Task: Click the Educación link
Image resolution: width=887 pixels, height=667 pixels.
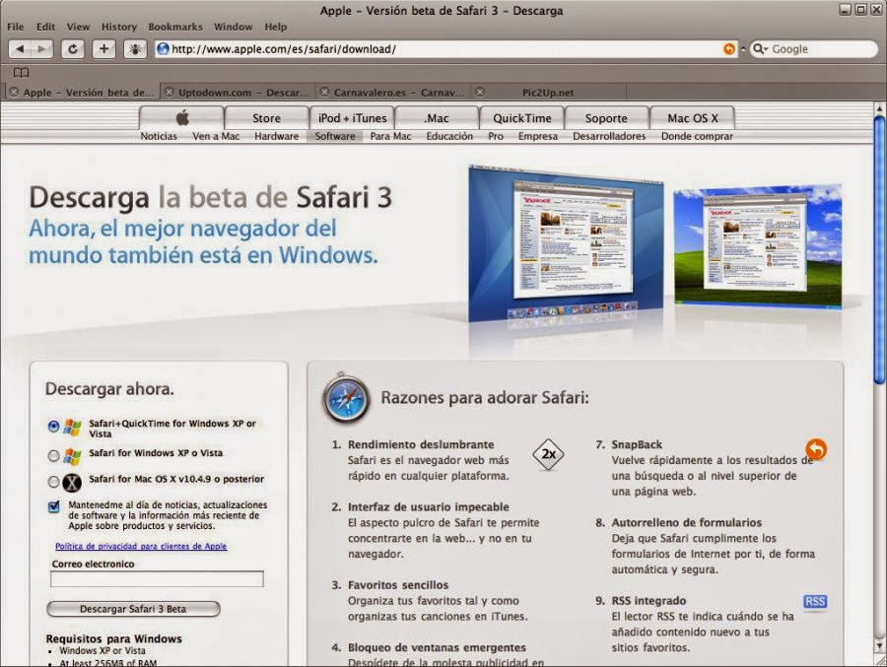Action: [449, 136]
